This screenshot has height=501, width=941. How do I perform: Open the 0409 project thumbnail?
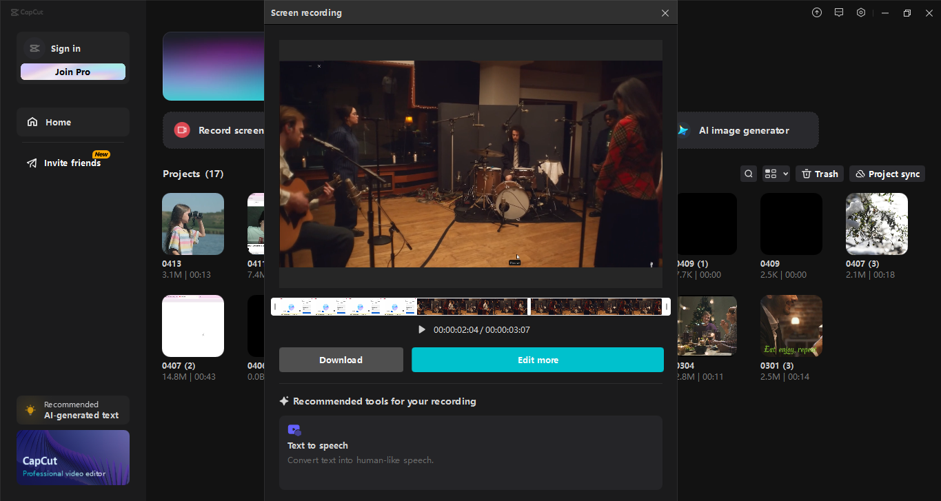point(791,224)
